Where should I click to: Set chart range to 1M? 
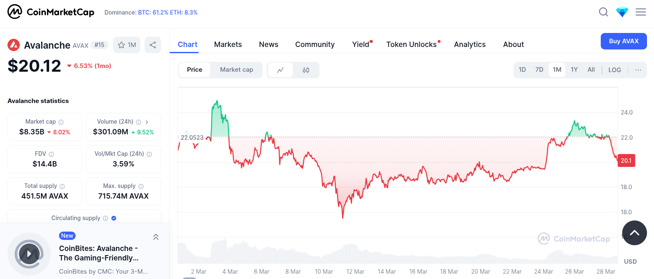click(557, 70)
